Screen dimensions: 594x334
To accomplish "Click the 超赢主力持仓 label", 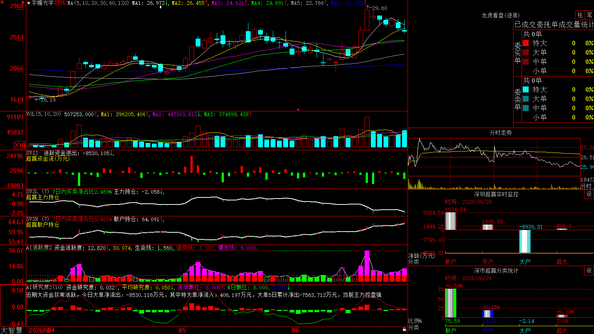I will pyautogui.click(x=43, y=197).
